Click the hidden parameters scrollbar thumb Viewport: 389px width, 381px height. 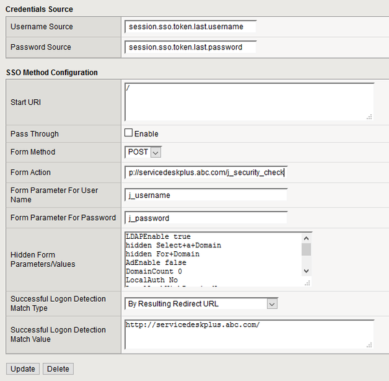(307, 249)
